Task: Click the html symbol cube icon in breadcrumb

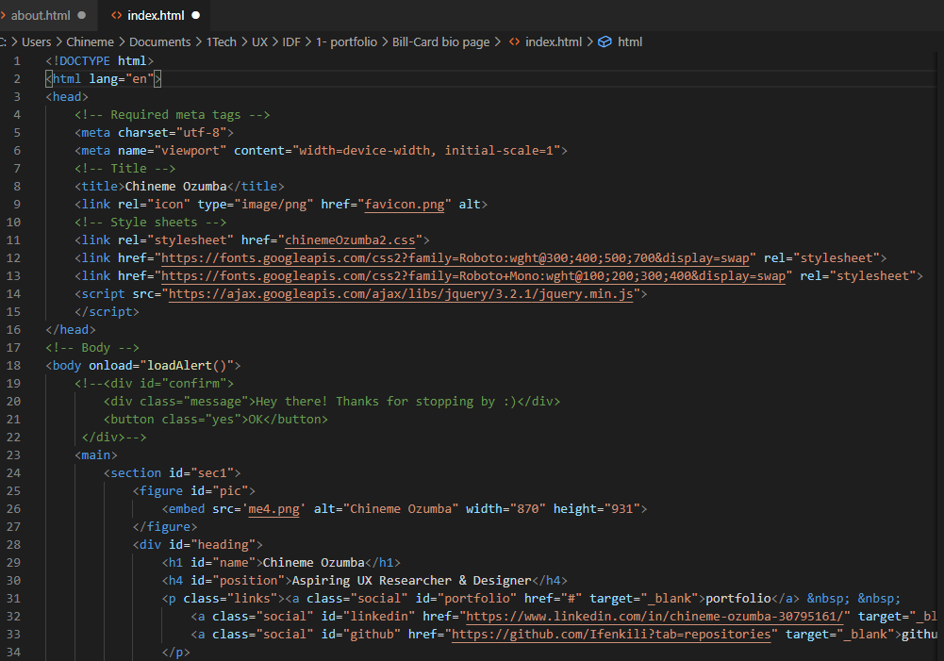Action: tap(604, 42)
